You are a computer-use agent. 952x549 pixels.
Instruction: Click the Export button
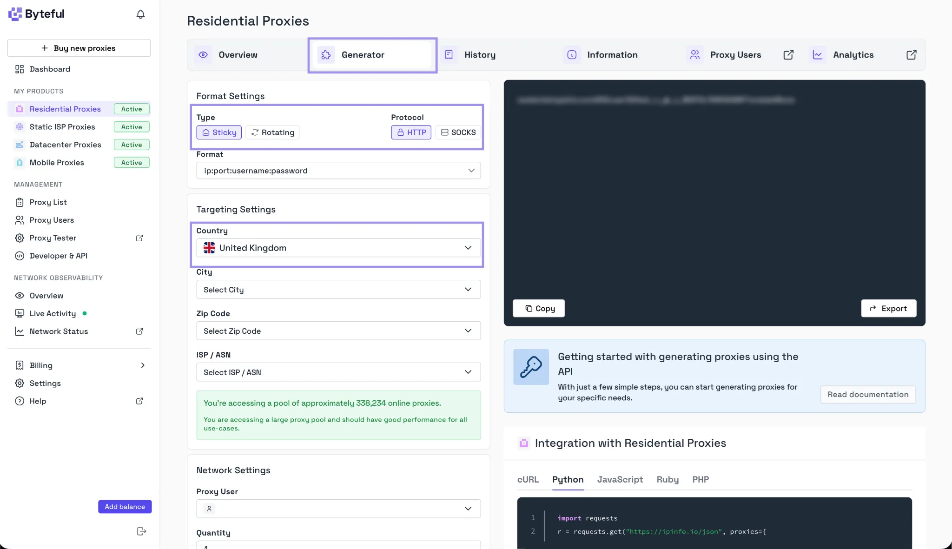click(x=888, y=309)
